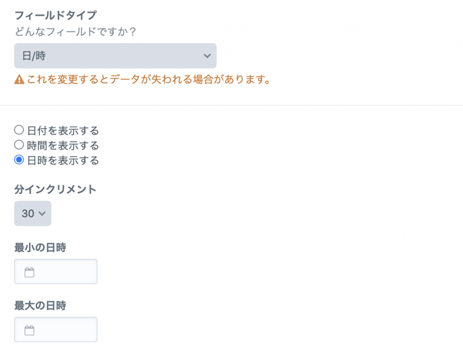The height and width of the screenshot is (354, 463).
Task: Click inside the 最小の日時 input field
Action: tap(64, 271)
